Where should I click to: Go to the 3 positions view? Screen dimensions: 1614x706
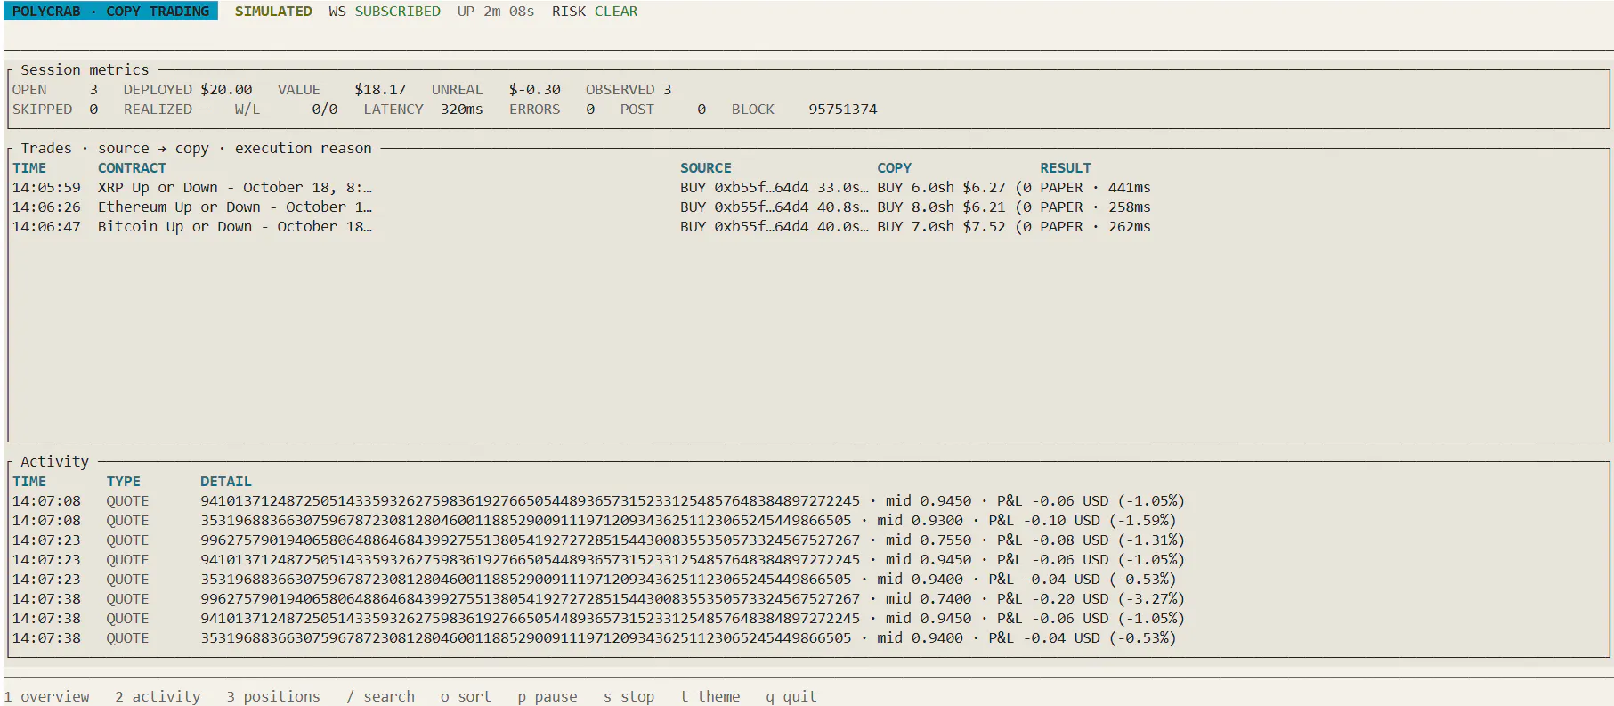pyautogui.click(x=273, y=696)
